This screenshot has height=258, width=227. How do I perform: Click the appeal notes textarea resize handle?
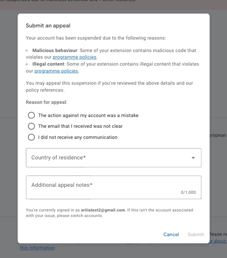point(200,198)
